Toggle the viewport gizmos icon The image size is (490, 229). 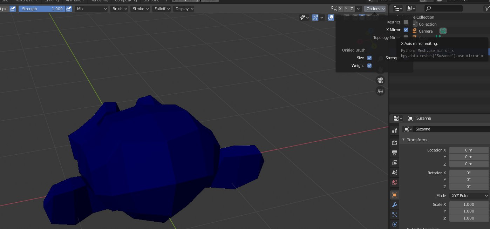(315, 18)
